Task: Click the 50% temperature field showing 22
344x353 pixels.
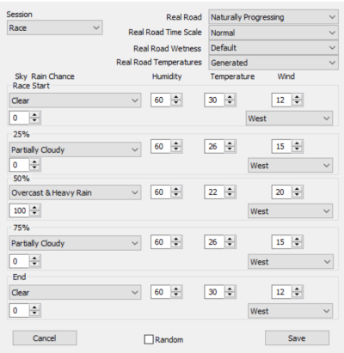Action: pyautogui.click(x=214, y=192)
